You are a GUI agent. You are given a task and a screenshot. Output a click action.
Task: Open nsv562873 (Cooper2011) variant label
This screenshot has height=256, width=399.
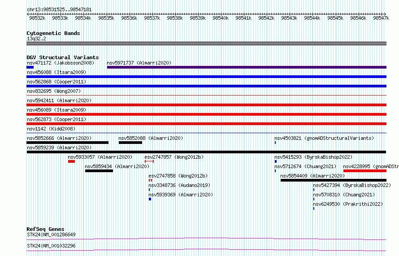click(56, 119)
